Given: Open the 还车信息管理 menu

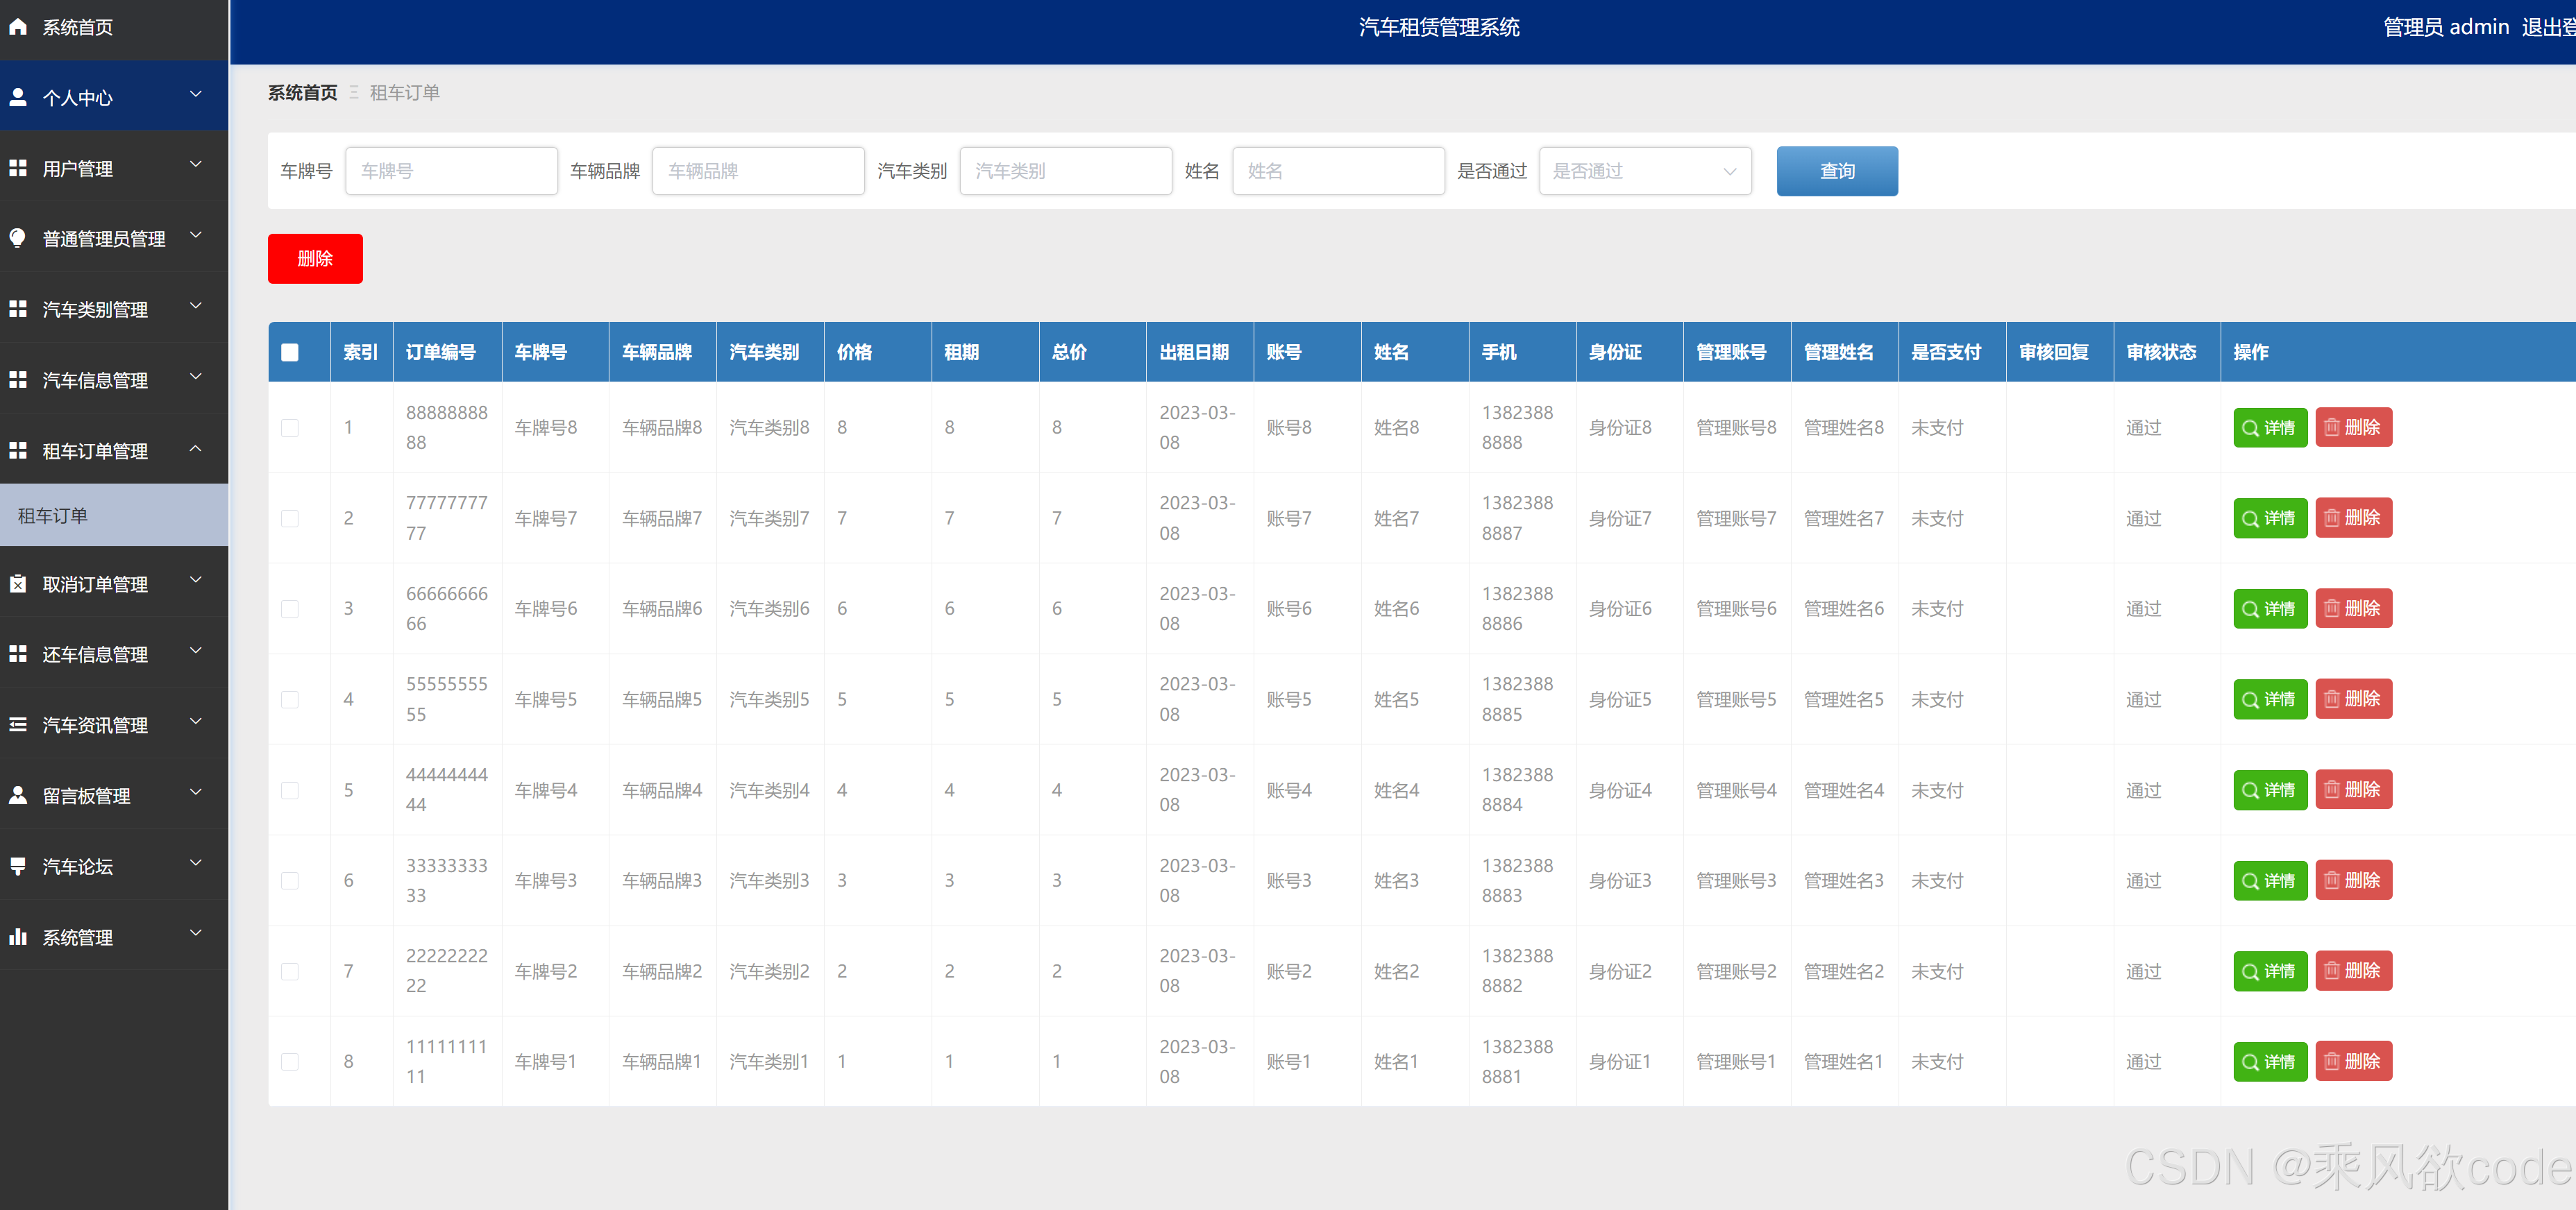Looking at the screenshot, I should [x=95, y=654].
